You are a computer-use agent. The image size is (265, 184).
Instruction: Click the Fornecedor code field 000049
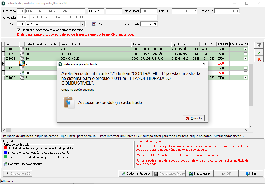pos(23,17)
